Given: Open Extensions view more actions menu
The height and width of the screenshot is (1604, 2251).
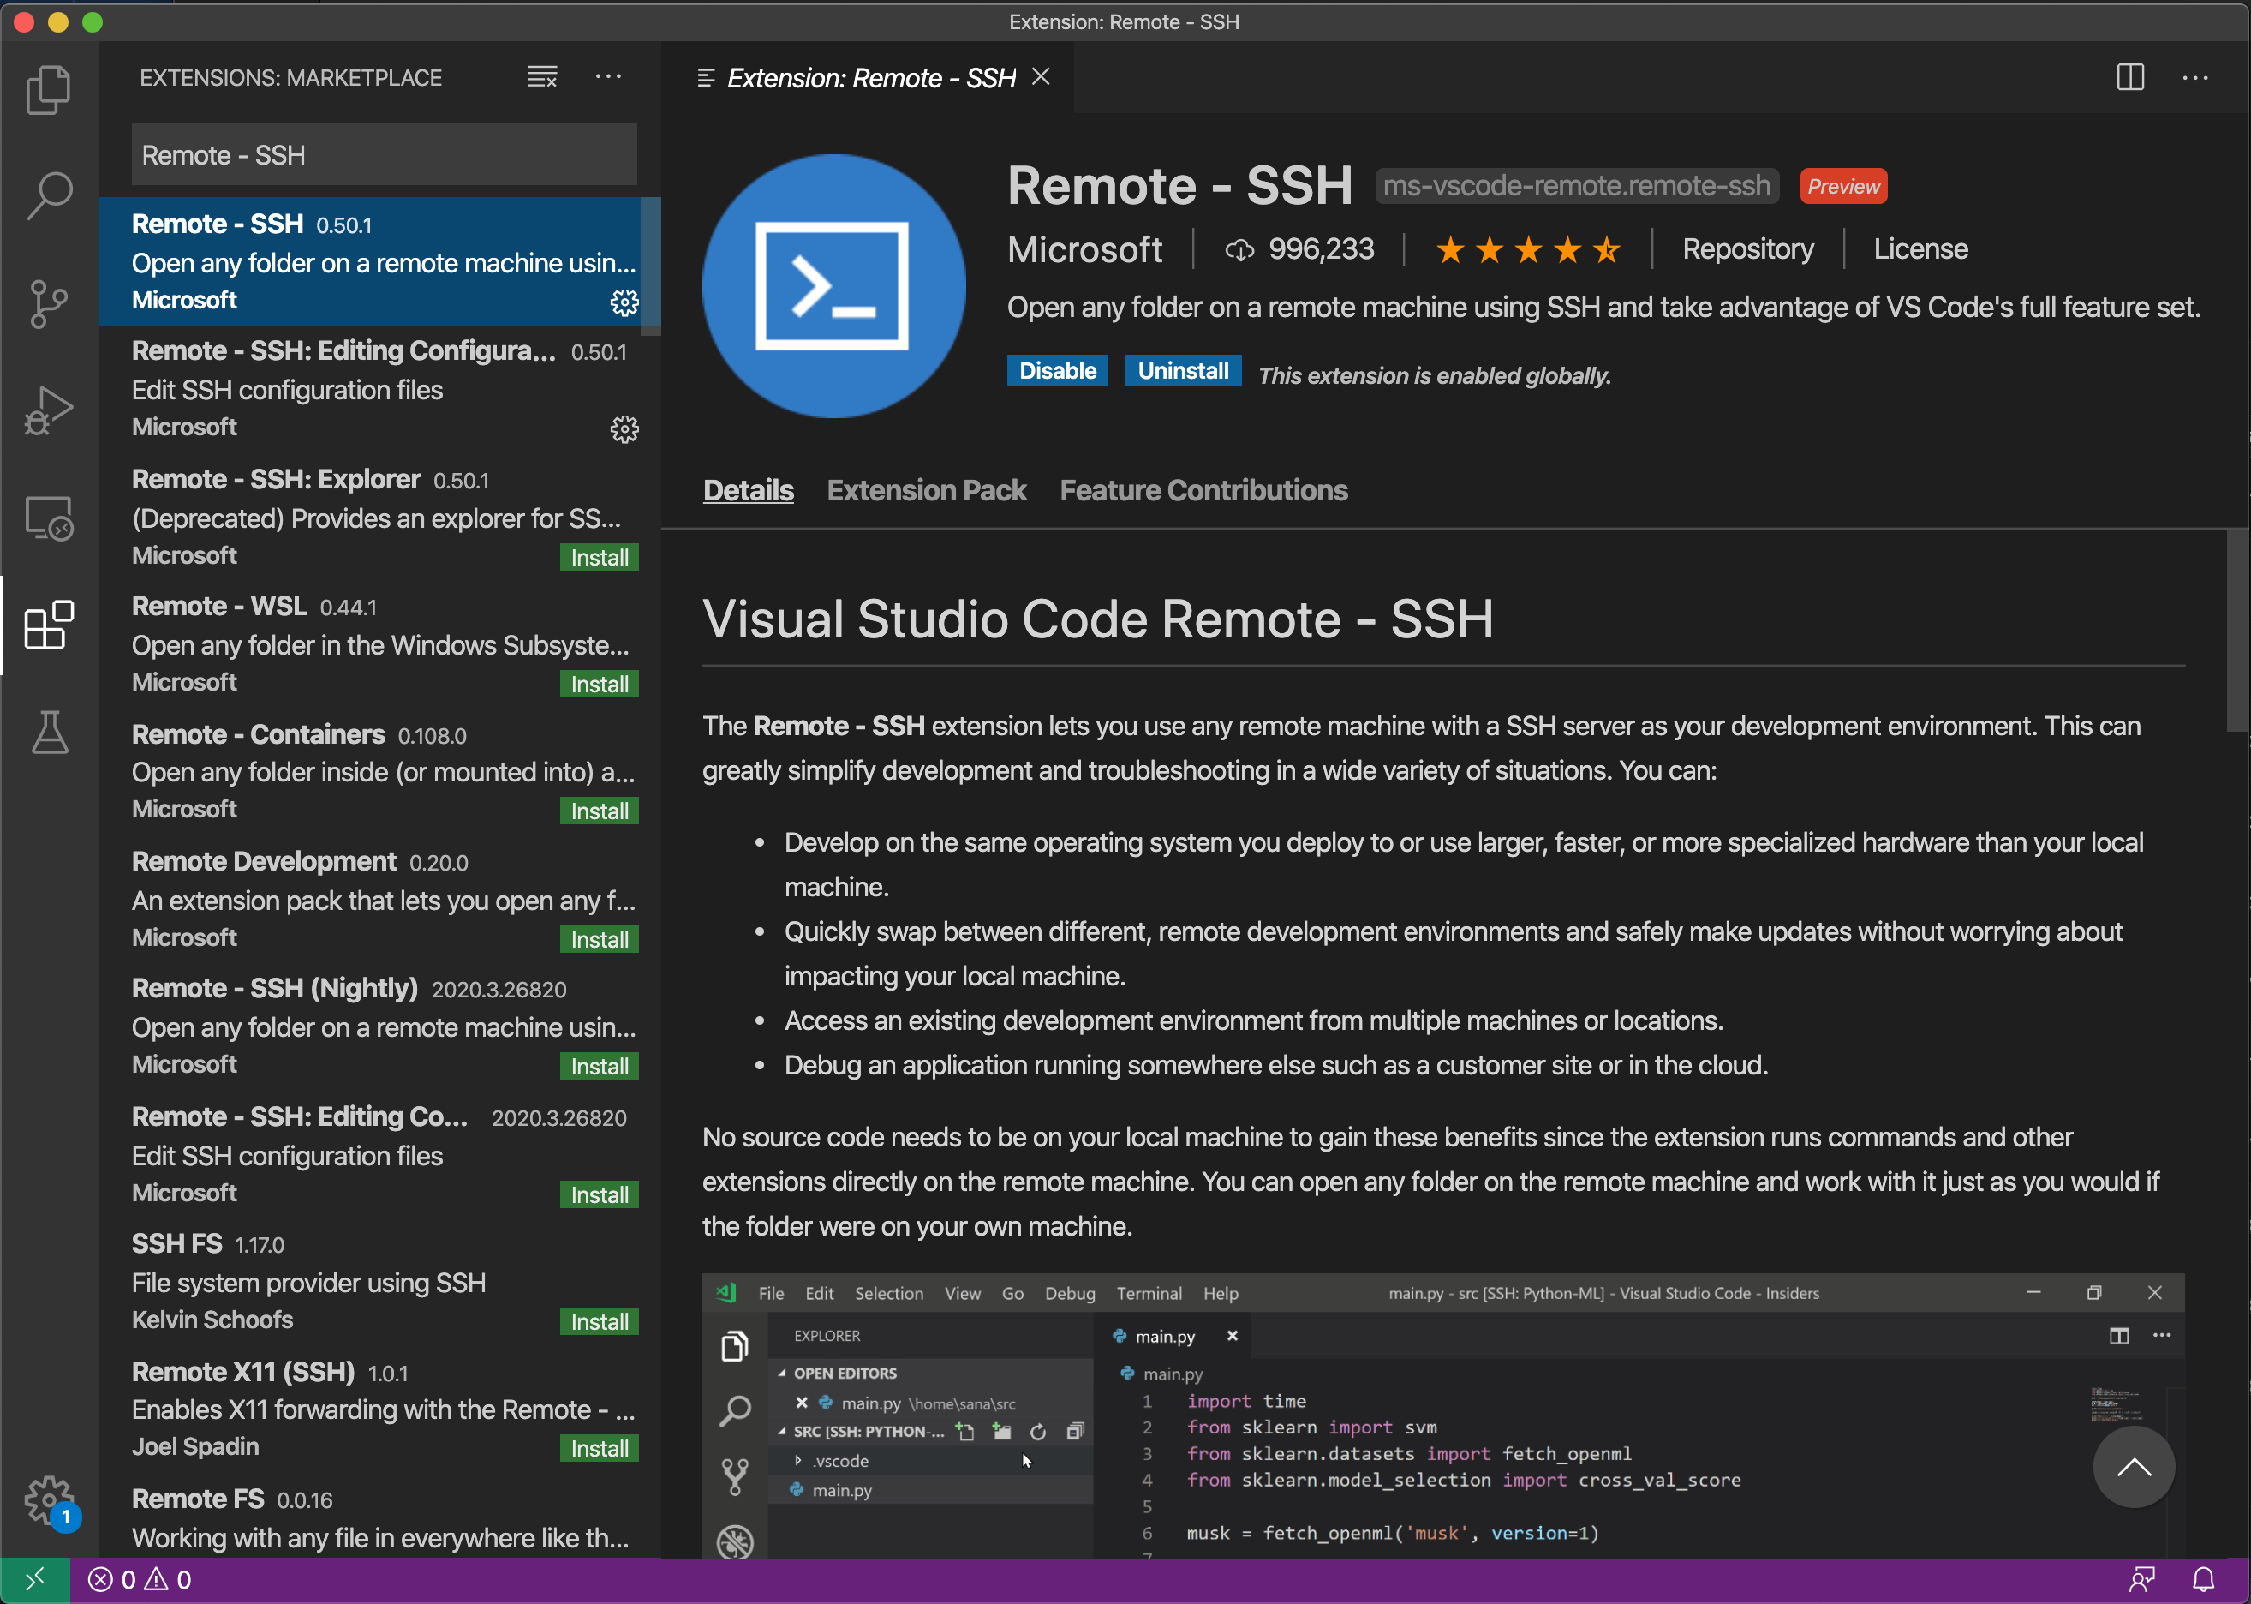Looking at the screenshot, I should point(608,77).
